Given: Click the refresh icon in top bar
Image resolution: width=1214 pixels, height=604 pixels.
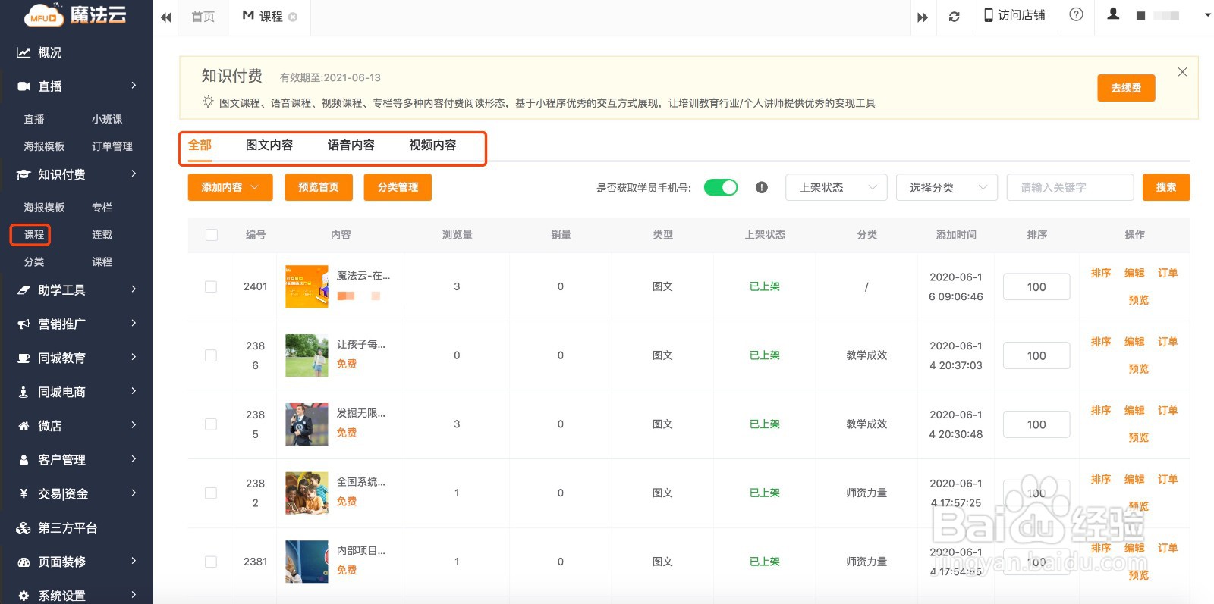Looking at the screenshot, I should pyautogui.click(x=954, y=17).
